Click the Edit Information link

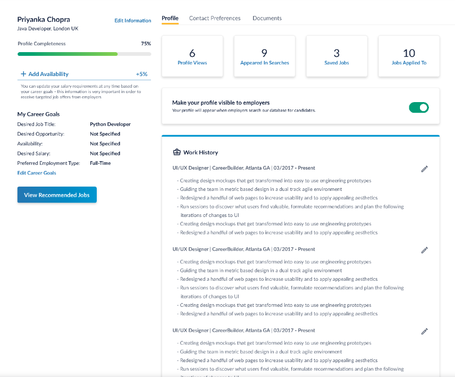point(133,21)
